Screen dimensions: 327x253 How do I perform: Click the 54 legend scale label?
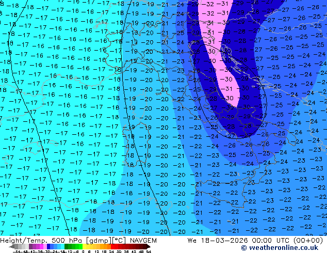(x=149, y=251)
